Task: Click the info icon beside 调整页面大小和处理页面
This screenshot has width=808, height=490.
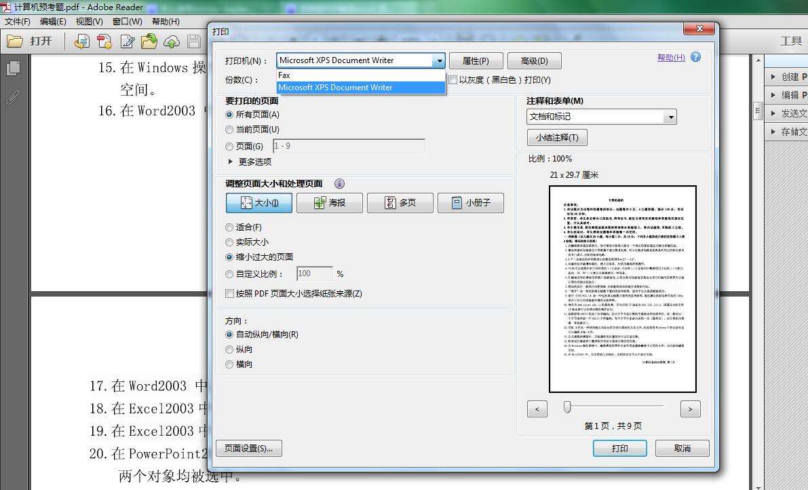Action: 339,183
